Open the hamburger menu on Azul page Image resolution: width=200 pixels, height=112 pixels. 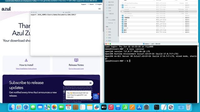[99, 9]
